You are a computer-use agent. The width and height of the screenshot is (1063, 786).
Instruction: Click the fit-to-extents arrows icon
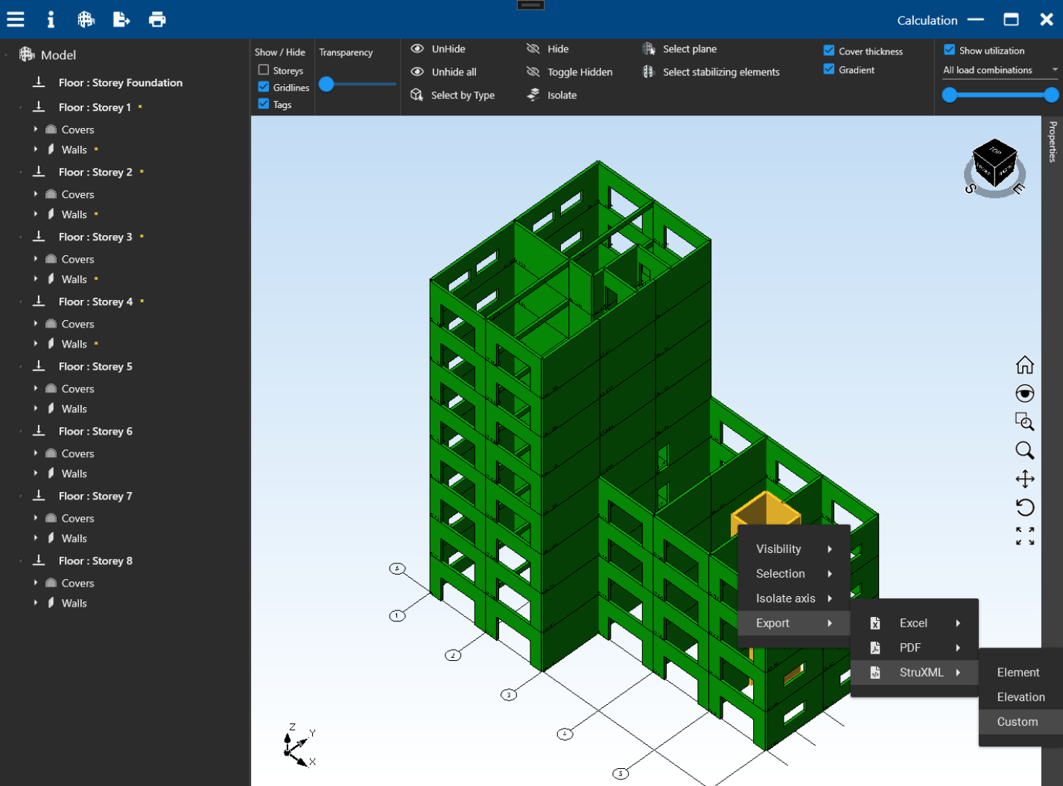(x=1025, y=536)
